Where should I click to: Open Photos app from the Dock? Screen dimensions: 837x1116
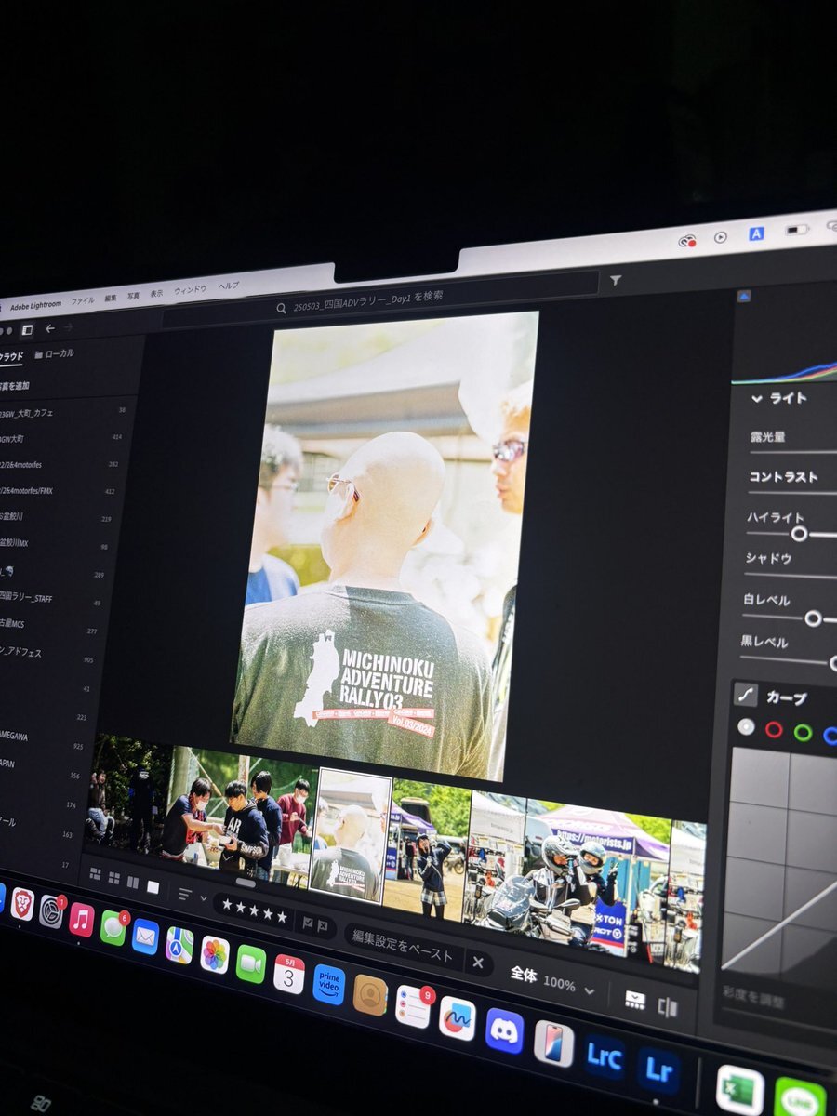point(214,954)
